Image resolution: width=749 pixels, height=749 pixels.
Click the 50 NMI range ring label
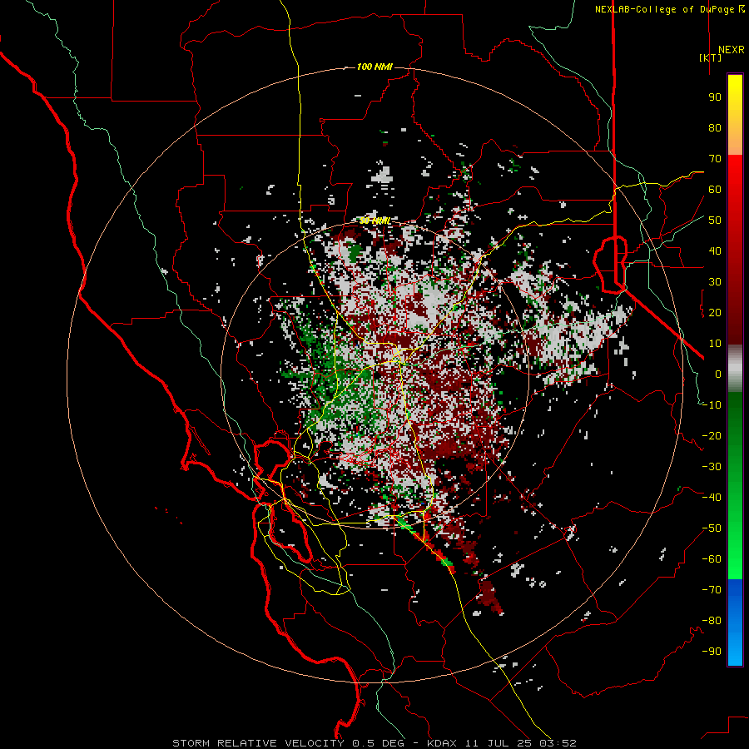pos(374,221)
